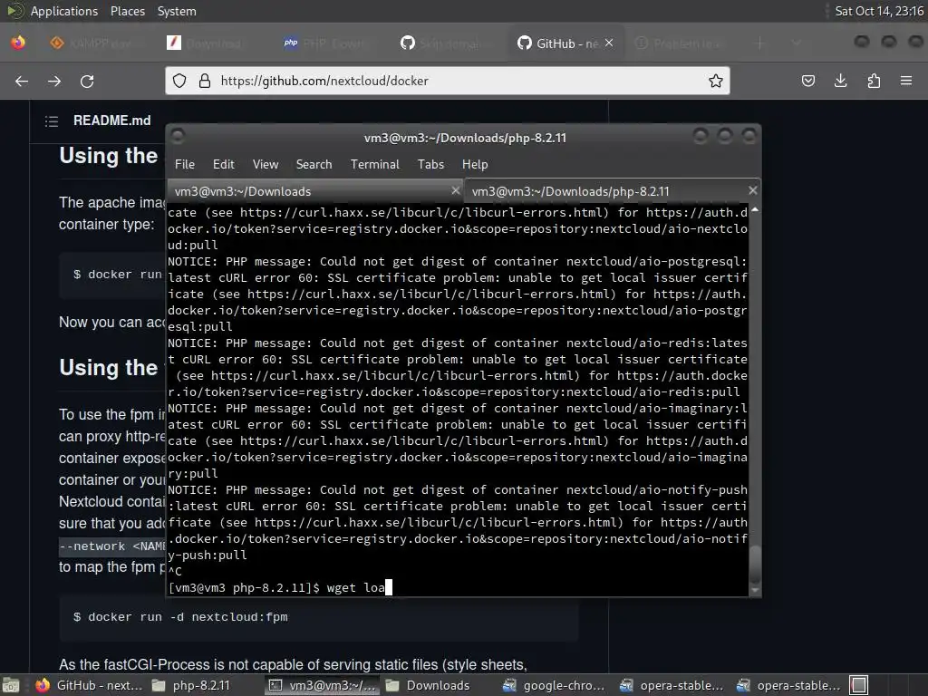
Task: Open Firefox hamburger application menu
Action: click(x=906, y=81)
